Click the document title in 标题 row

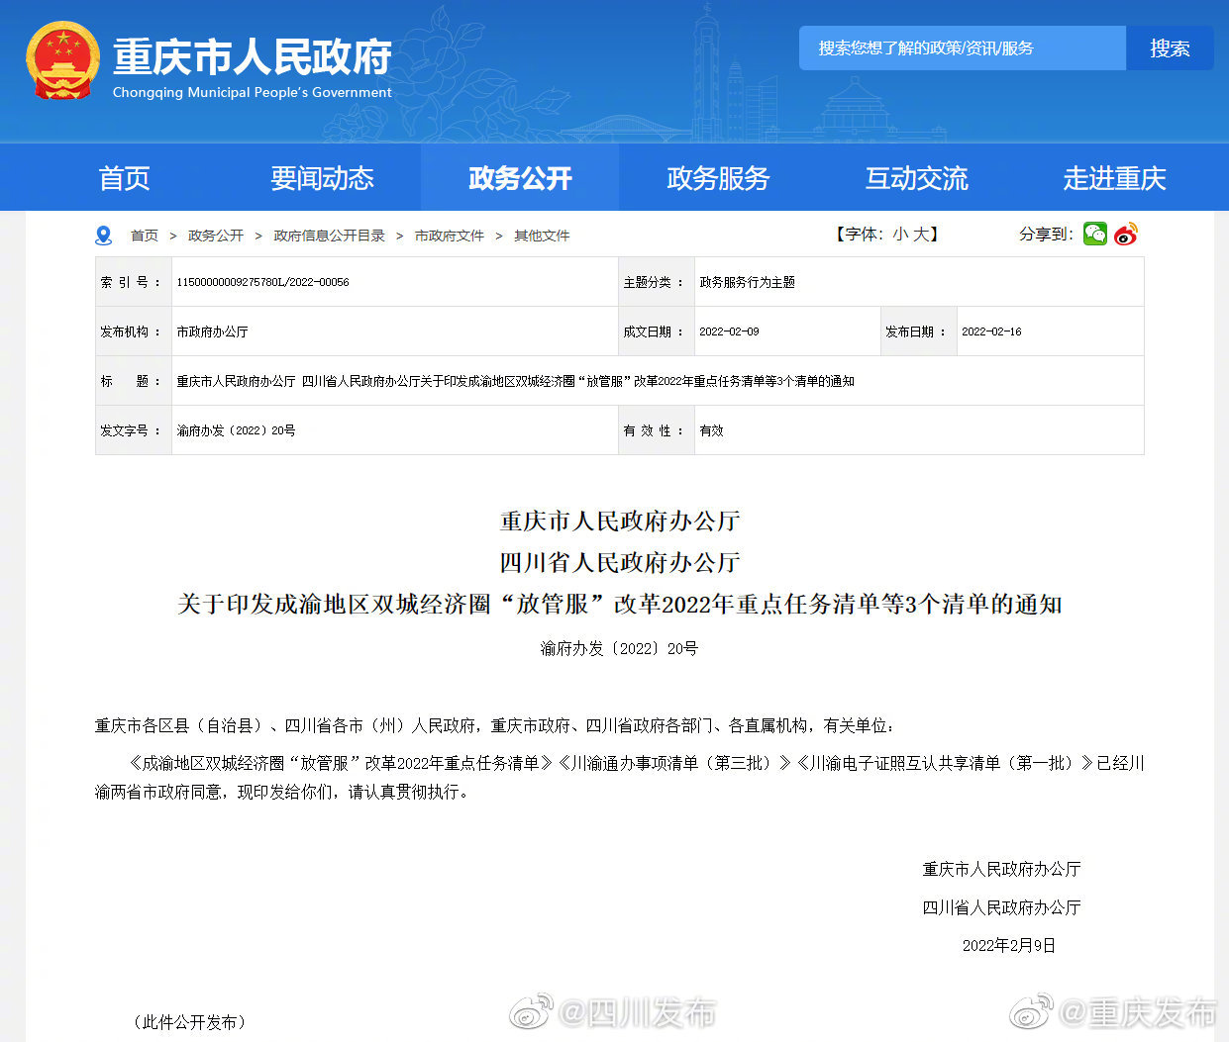coord(515,381)
